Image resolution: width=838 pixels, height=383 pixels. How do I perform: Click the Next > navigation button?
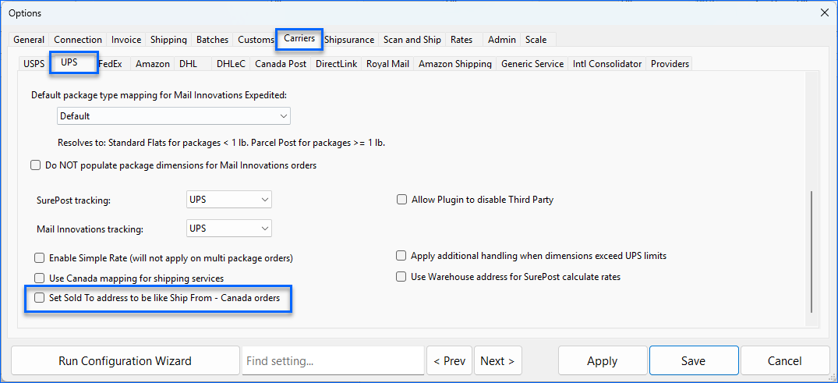497,361
